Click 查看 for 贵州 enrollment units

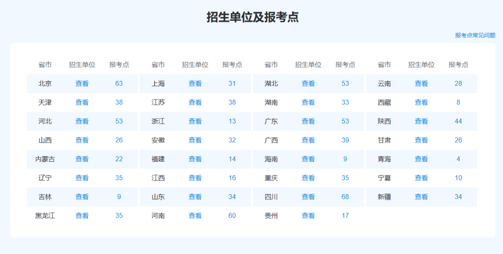pyautogui.click(x=308, y=215)
